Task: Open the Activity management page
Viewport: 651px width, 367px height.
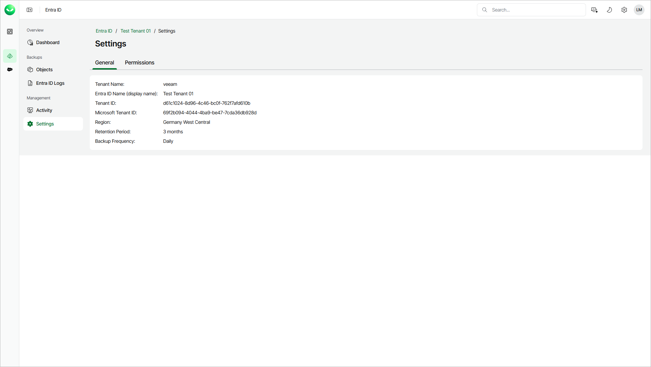Action: point(44,110)
